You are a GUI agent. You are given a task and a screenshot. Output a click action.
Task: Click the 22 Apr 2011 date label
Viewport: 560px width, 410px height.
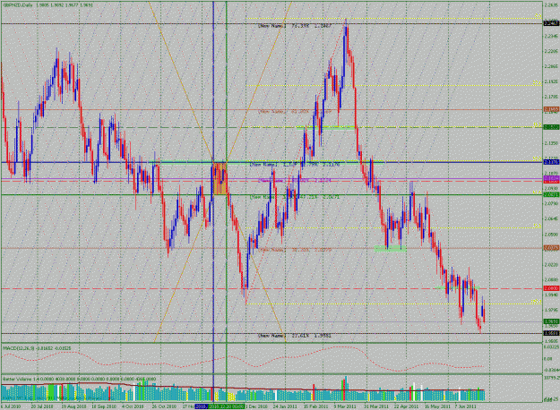click(408, 406)
